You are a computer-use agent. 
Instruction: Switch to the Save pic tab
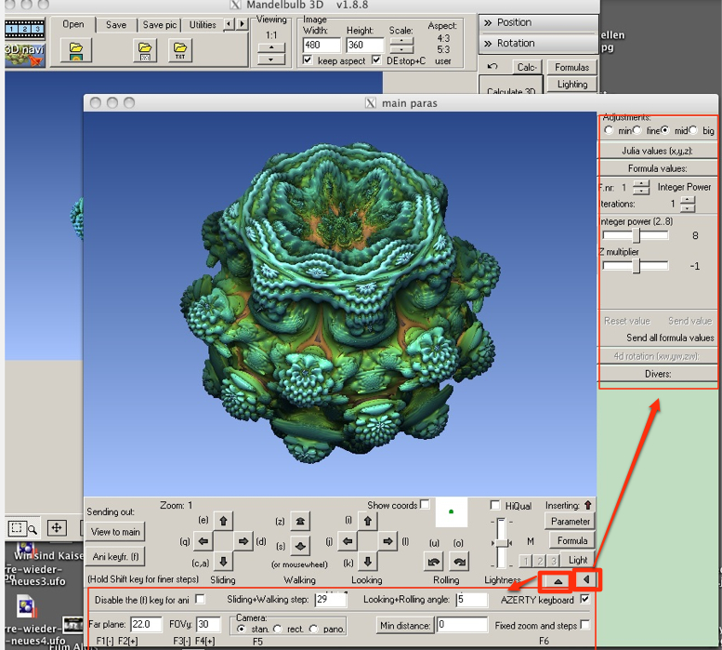[x=159, y=25]
